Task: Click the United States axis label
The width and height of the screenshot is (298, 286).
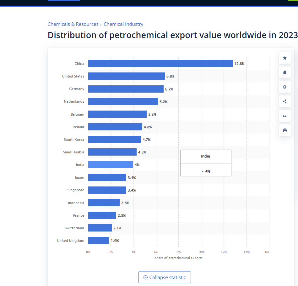Action: click(x=73, y=76)
